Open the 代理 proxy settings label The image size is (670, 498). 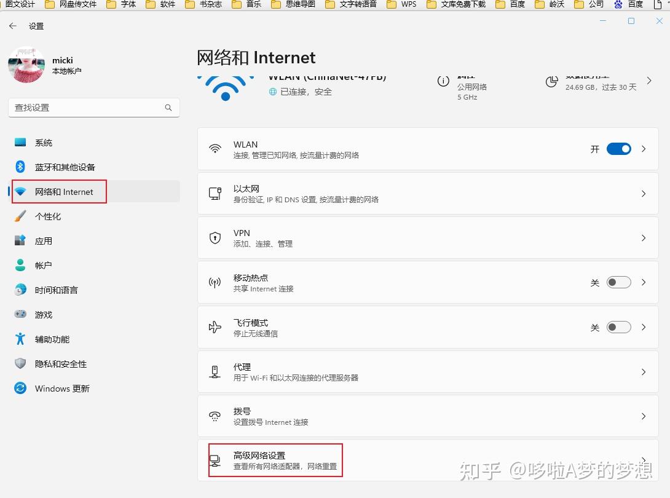[242, 367]
